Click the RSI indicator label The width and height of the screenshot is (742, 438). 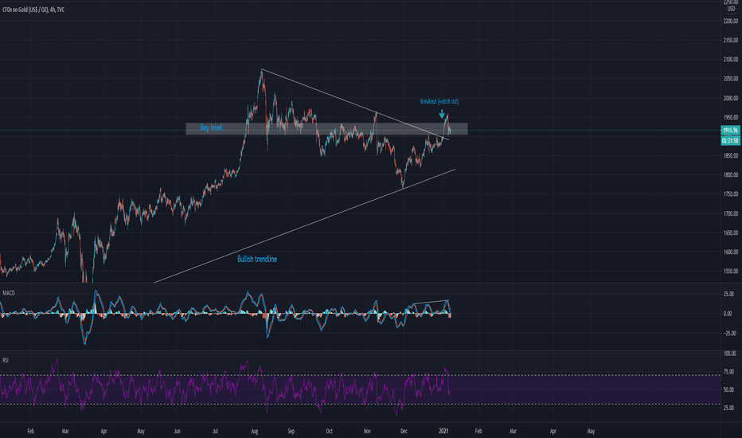coord(6,360)
